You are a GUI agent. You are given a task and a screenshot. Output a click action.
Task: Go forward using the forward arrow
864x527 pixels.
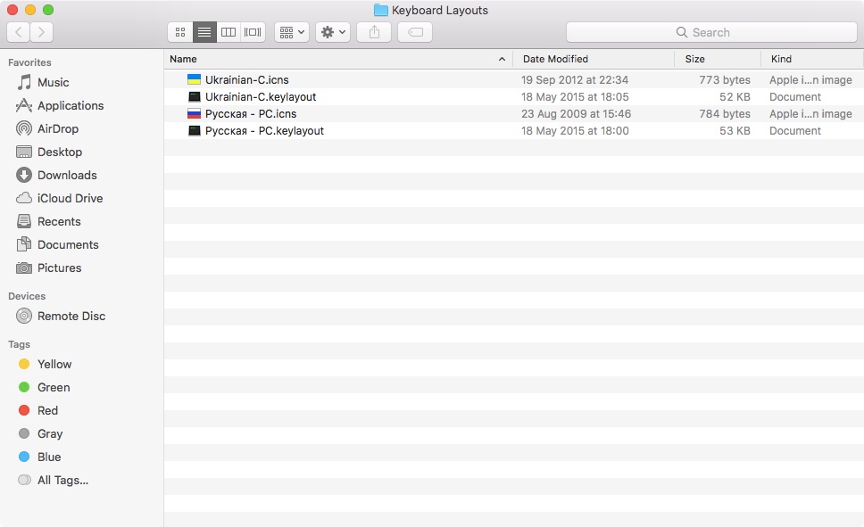coord(41,32)
